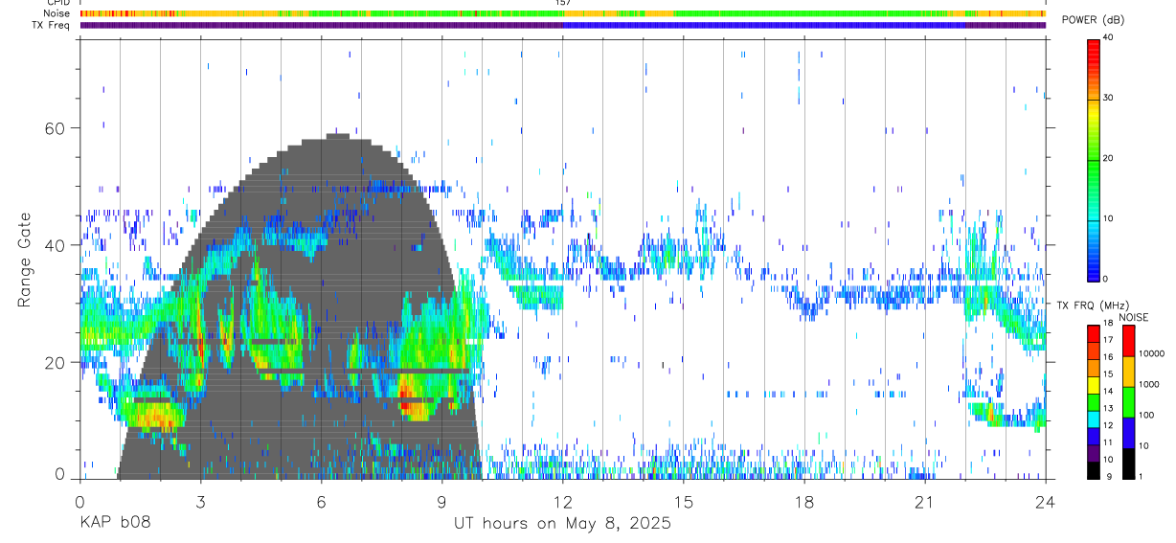The height and width of the screenshot is (543, 1176).
Task: Select the 'TX FRQ (MHz)' legend title
Action: pyautogui.click(x=1092, y=305)
